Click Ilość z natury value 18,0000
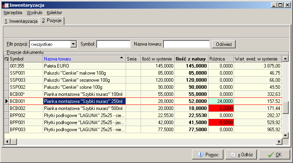This screenshot has width=293, height=163. pyautogui.click(x=192, y=108)
